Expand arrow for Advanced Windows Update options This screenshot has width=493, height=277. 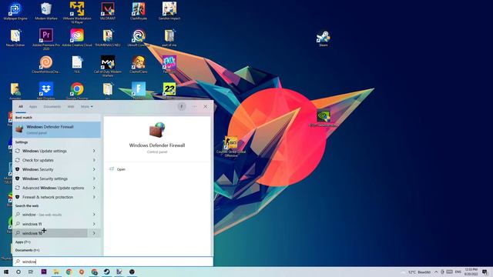94,188
